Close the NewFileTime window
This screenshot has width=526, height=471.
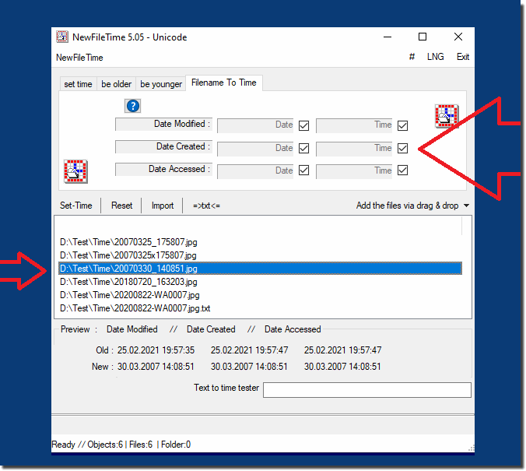point(458,37)
